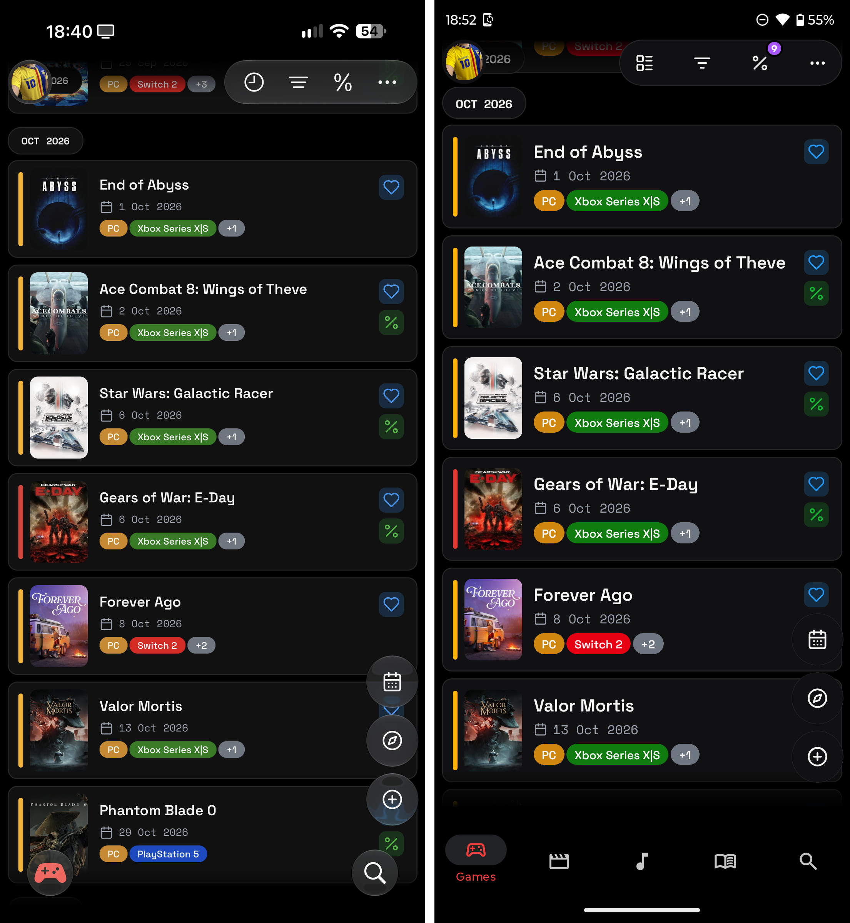Open three-dots more menu in right toolbar

[817, 63]
